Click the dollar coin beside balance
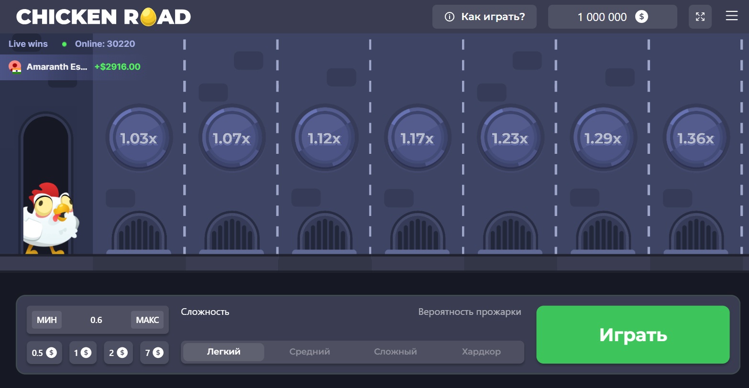 click(641, 17)
